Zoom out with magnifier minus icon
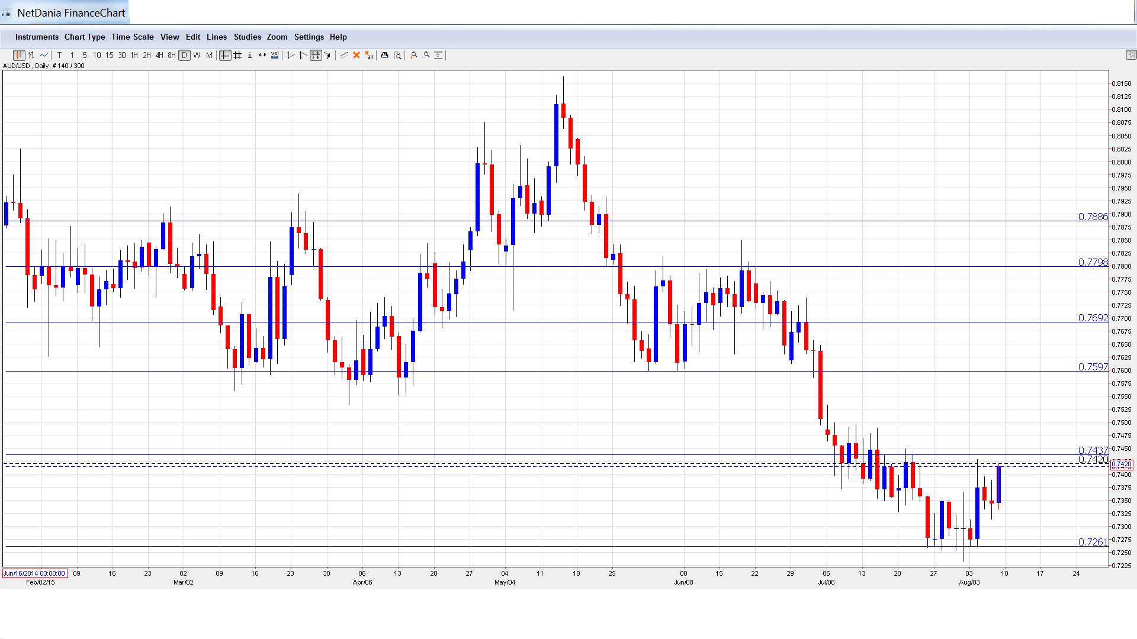Screen dimensions: 1137x639 click(x=426, y=55)
